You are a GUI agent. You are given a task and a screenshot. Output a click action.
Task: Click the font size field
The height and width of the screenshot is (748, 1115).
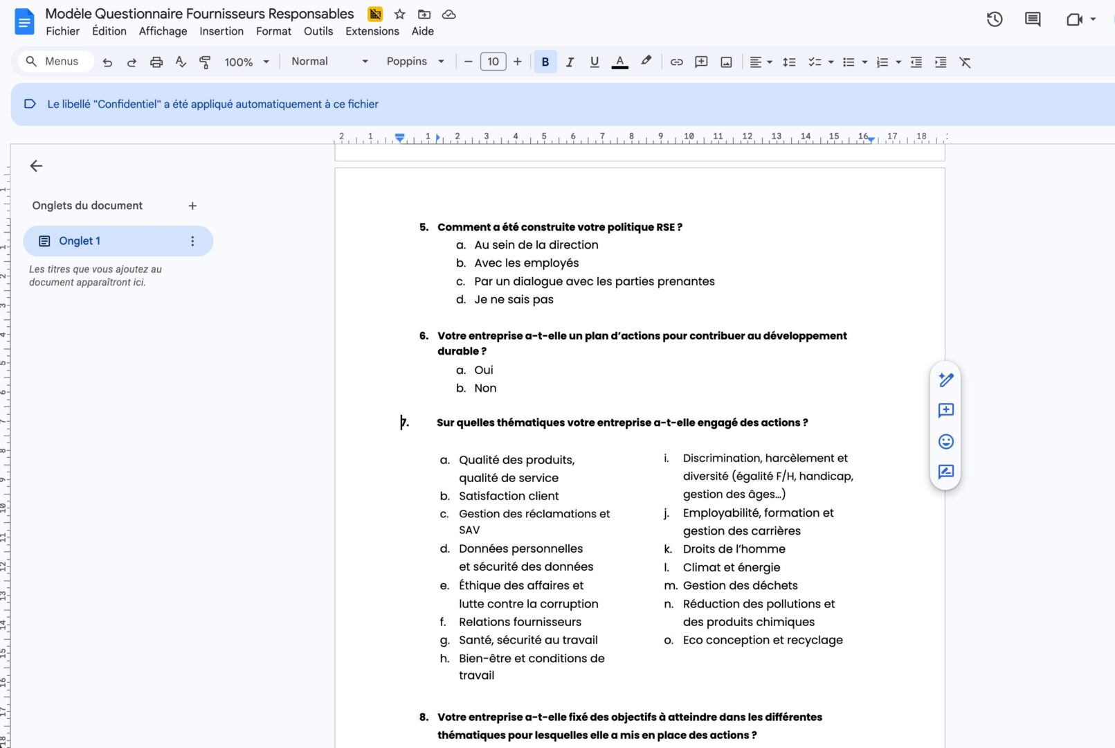pyautogui.click(x=493, y=62)
